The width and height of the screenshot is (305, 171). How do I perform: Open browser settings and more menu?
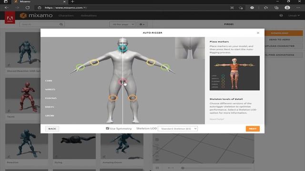pos(298,8)
